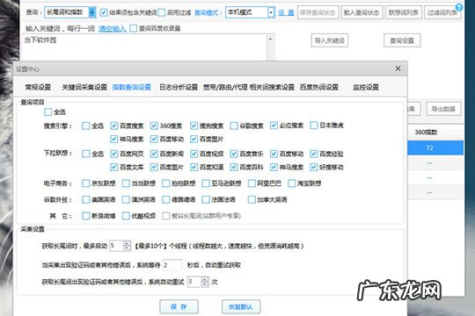Click the thread count spinner showing 5
The image size is (475, 316).
(120, 246)
